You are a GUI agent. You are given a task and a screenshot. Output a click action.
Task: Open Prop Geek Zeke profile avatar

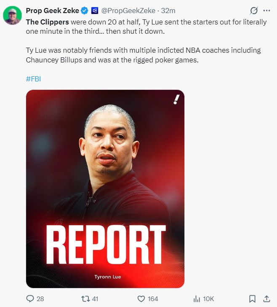click(12, 15)
